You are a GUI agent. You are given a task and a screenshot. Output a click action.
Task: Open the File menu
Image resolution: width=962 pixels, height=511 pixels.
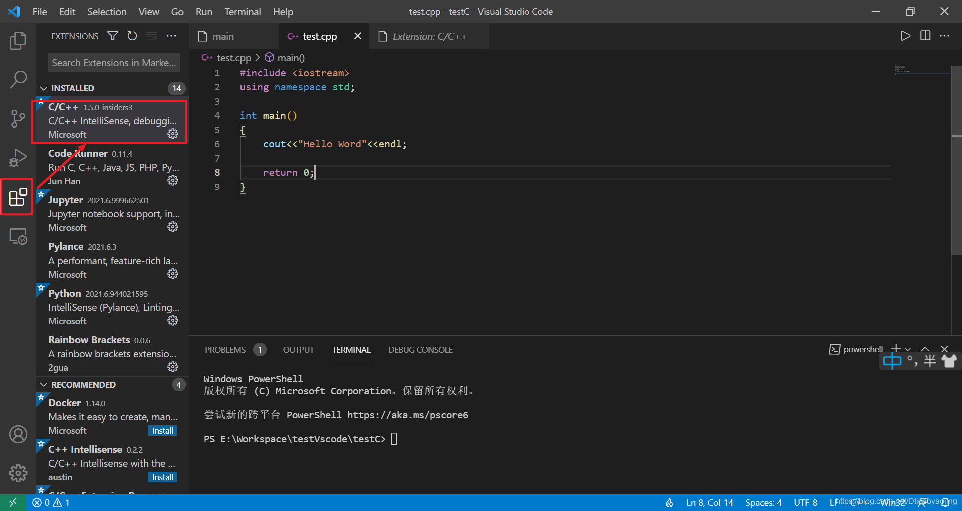[40, 12]
